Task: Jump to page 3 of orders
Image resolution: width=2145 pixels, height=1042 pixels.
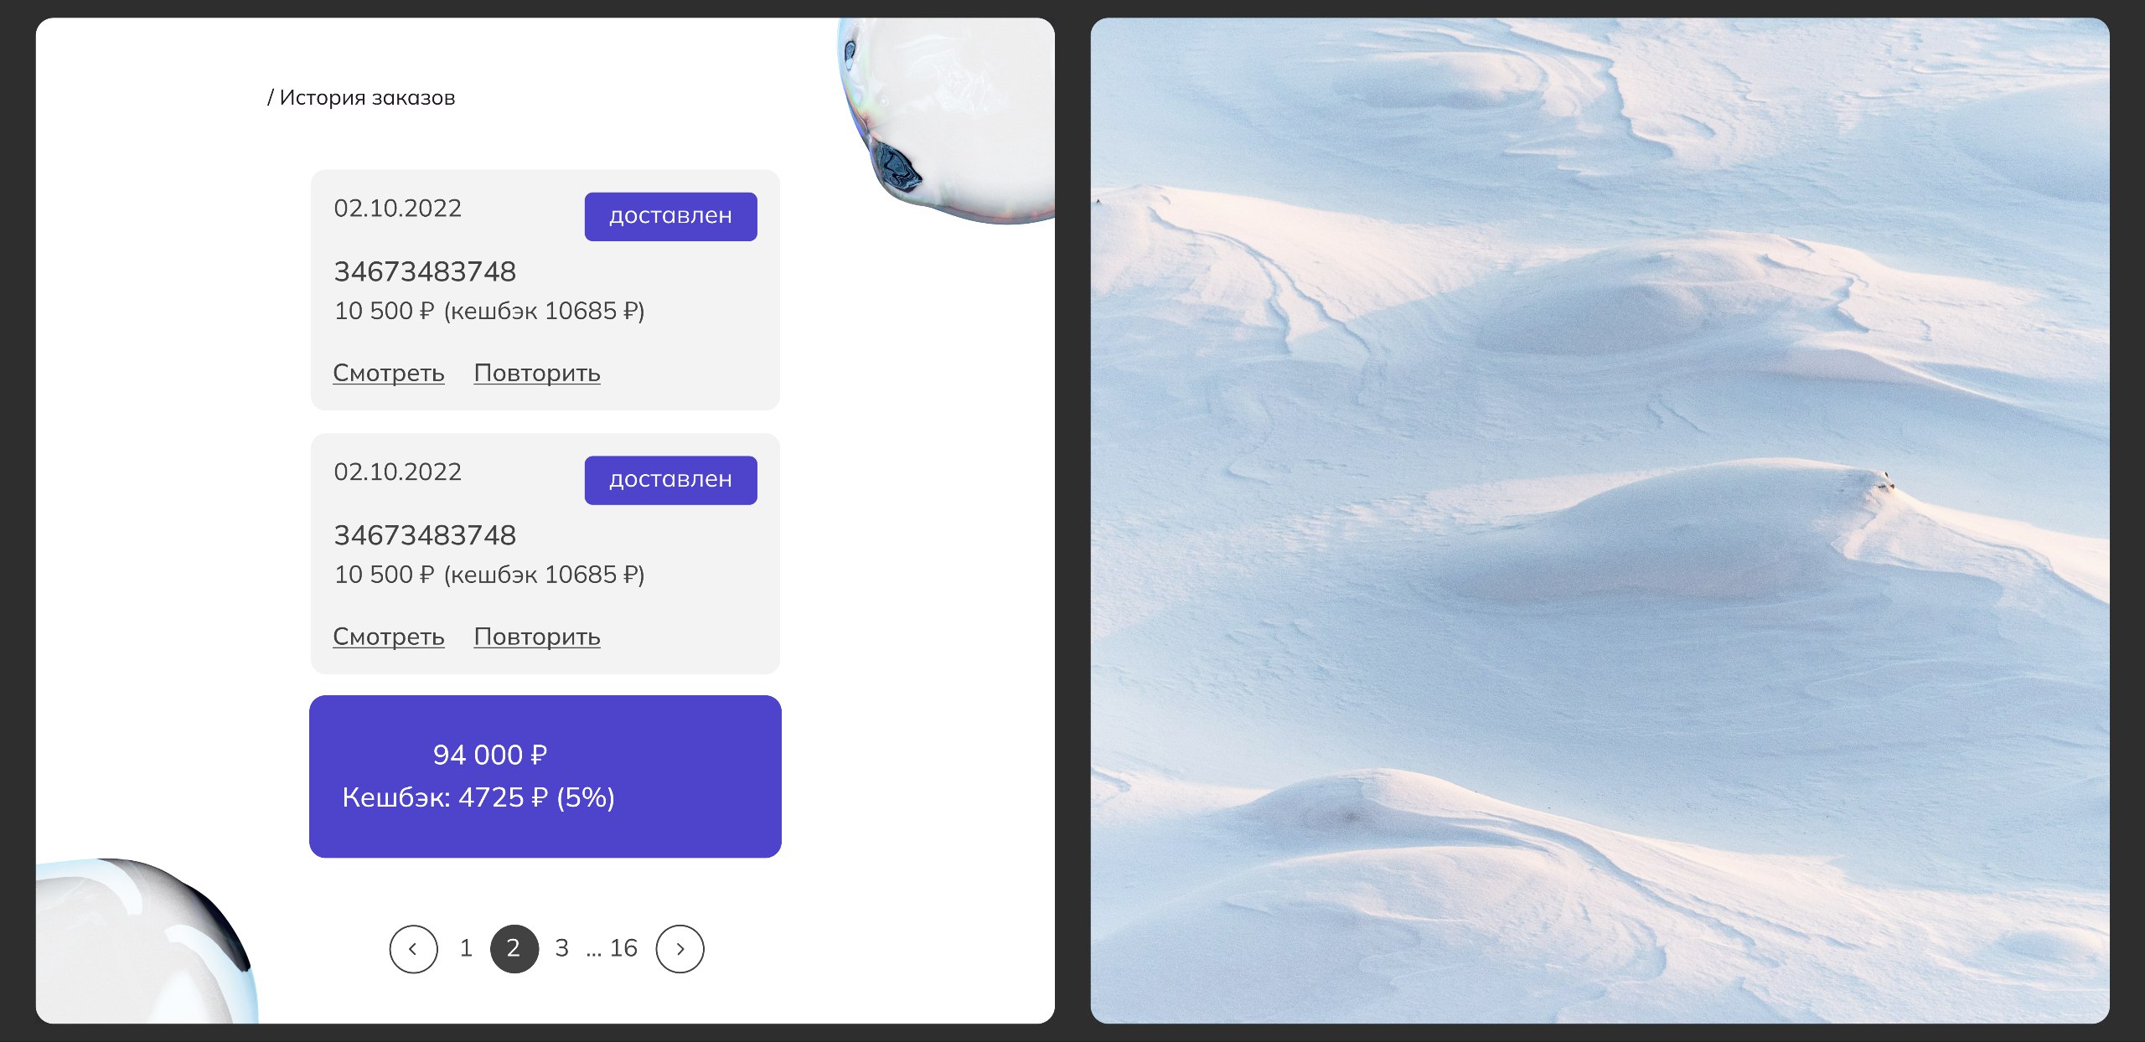Action: tap(561, 948)
